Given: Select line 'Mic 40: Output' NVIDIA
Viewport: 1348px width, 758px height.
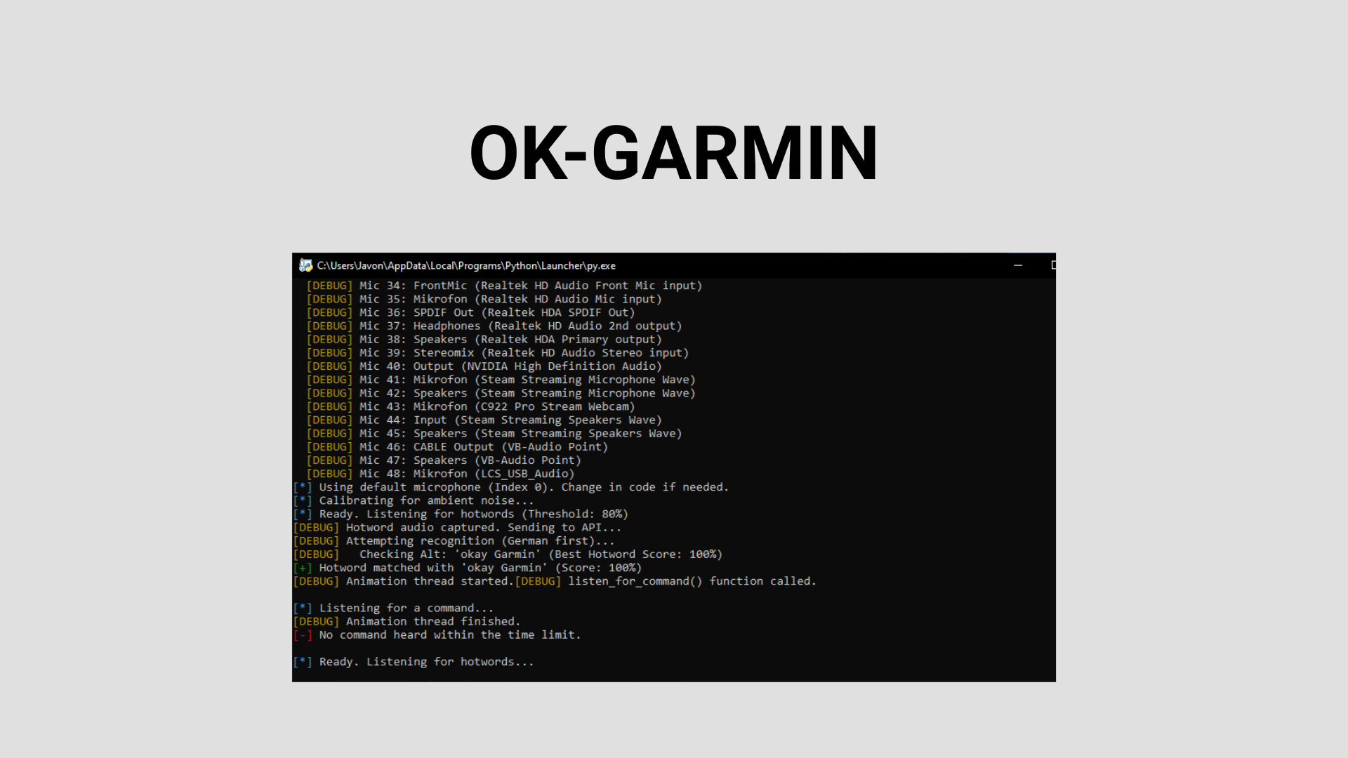Looking at the screenshot, I should 484,366.
